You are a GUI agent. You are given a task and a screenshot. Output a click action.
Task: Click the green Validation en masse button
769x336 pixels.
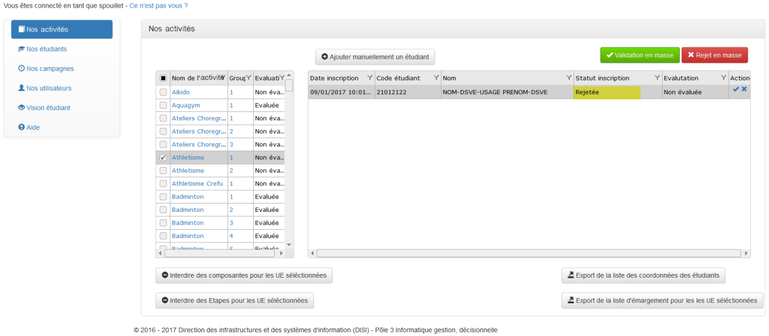coord(640,55)
